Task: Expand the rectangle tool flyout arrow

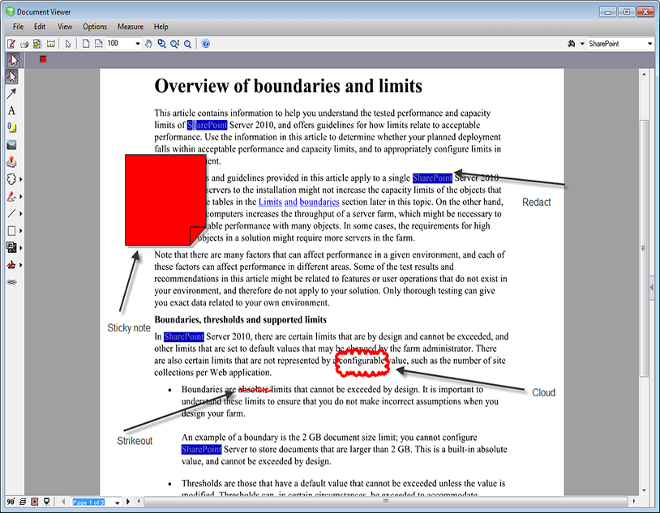Action: click(20, 231)
